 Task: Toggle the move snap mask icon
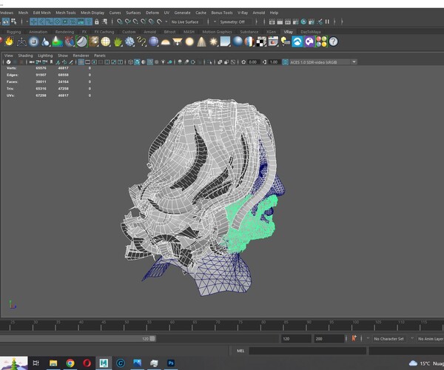(34, 21)
